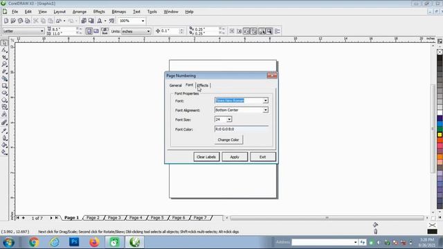This screenshot has height=249, width=443.
Task: Click the Open file icon
Action: click(13, 21)
